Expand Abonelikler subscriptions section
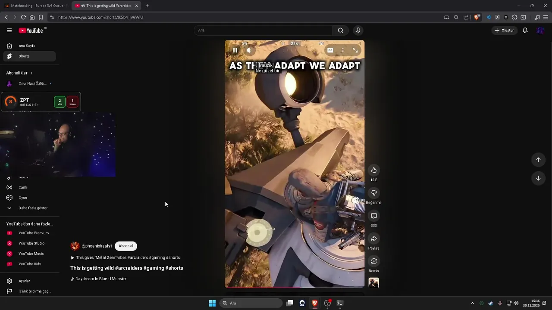552x310 pixels. click(x=20, y=73)
